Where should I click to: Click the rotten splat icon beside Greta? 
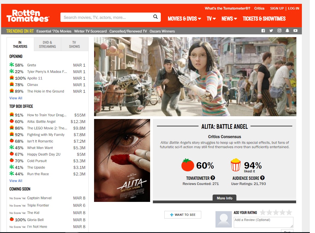click(x=12, y=65)
